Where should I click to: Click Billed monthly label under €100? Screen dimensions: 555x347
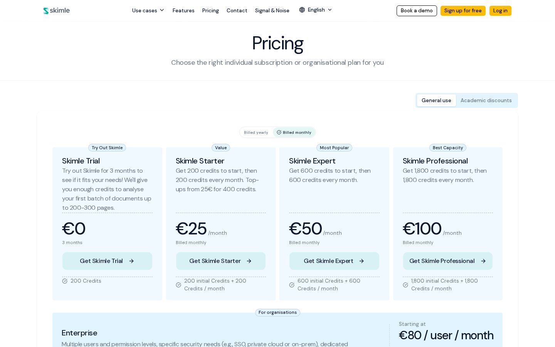418,243
